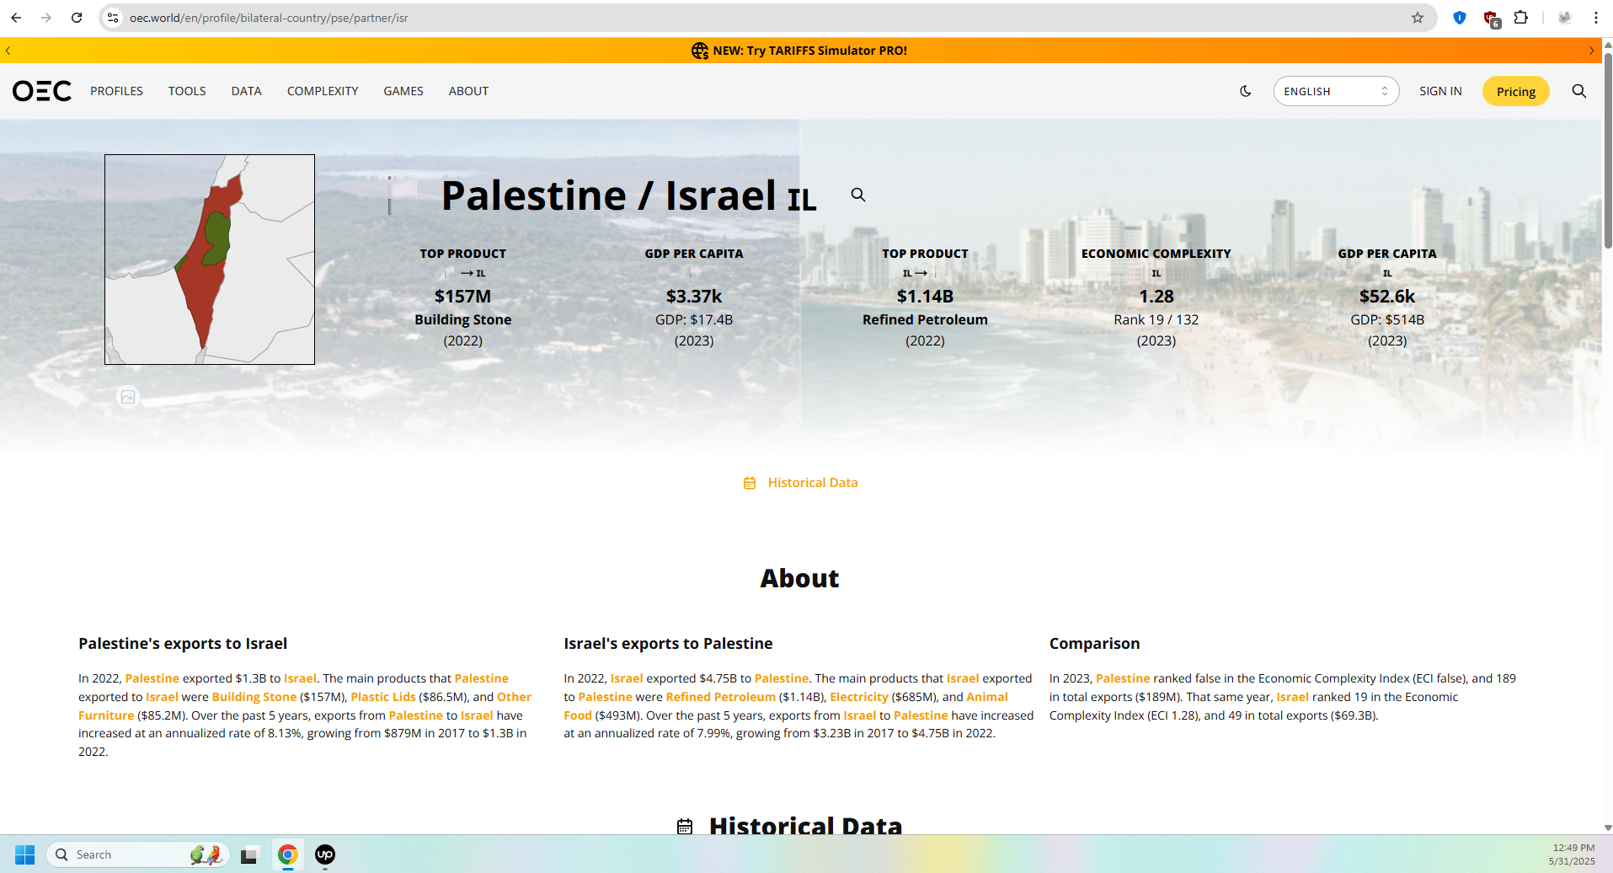Click the '1.28' economic complexity value
The width and height of the screenshot is (1613, 873).
click(1156, 297)
